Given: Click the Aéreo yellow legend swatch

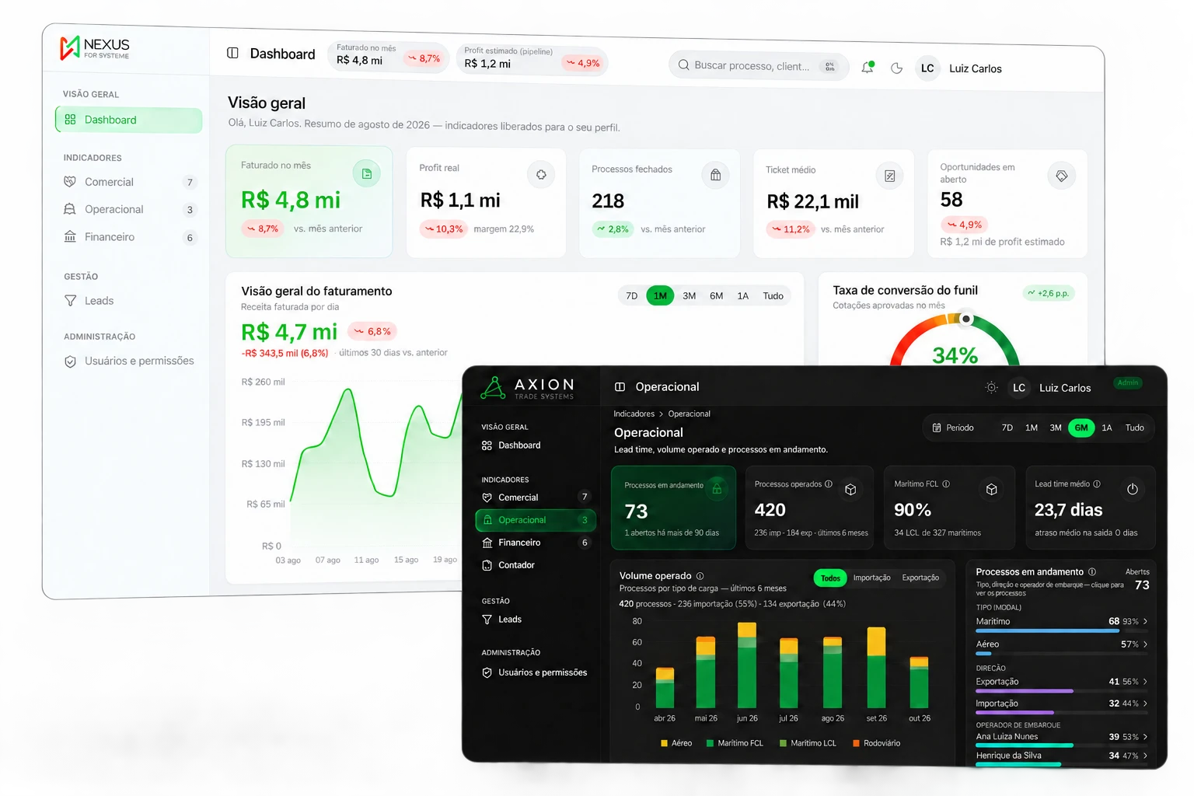Looking at the screenshot, I should tap(664, 744).
